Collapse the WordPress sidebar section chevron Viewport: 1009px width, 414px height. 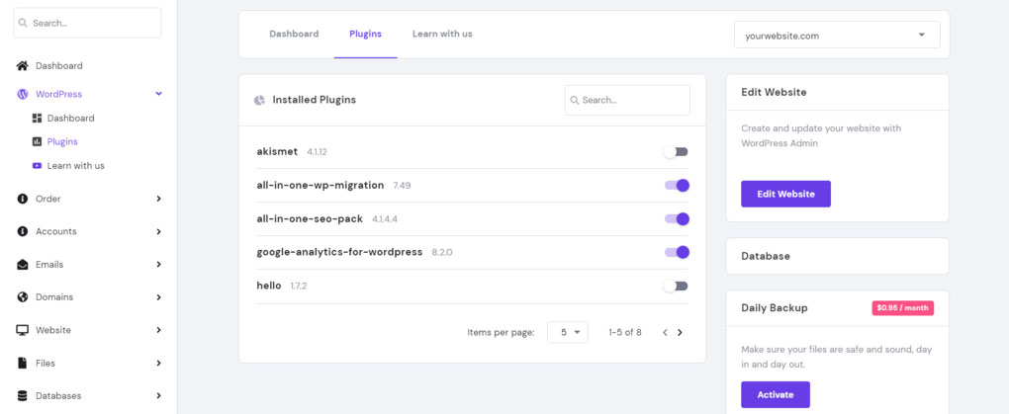point(159,94)
